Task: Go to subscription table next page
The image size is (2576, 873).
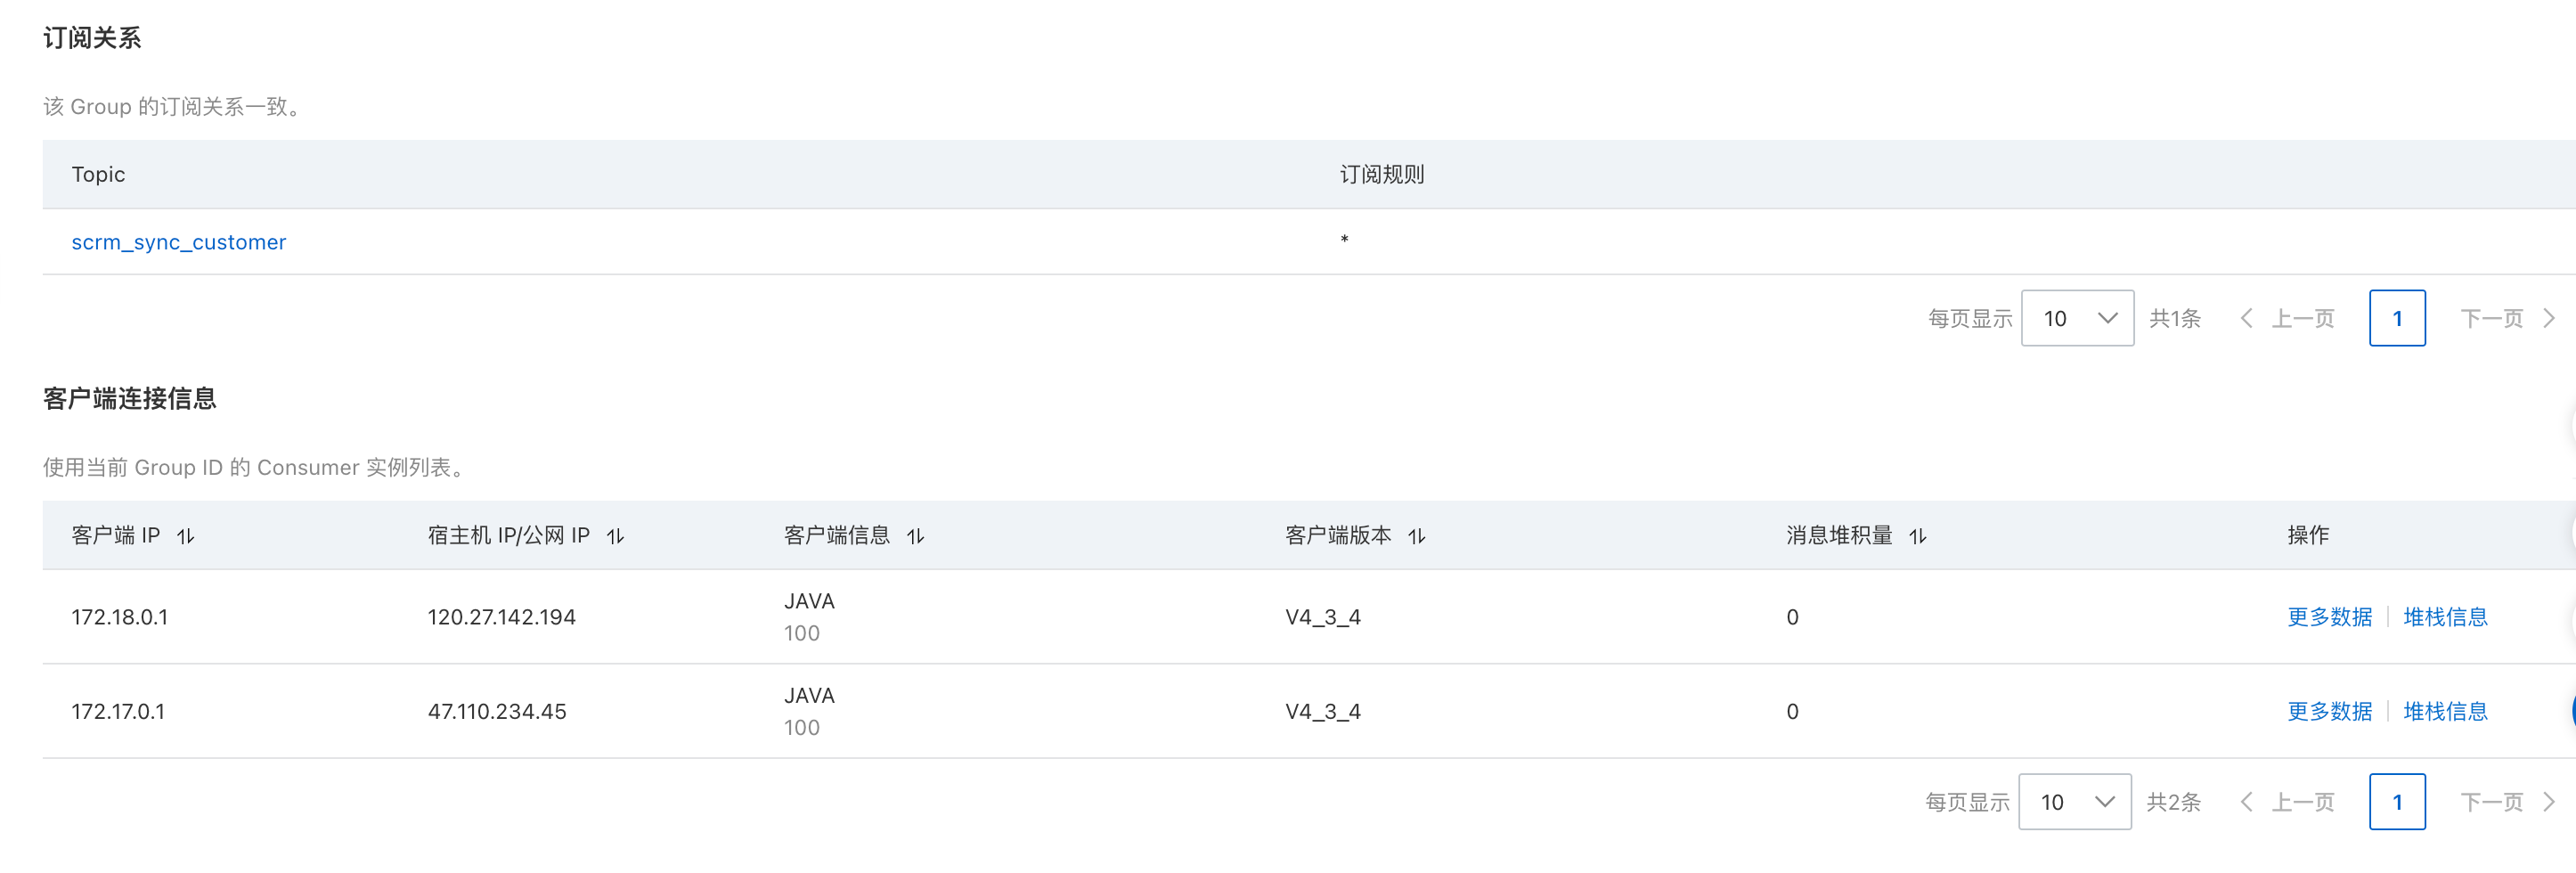Action: click(2507, 319)
